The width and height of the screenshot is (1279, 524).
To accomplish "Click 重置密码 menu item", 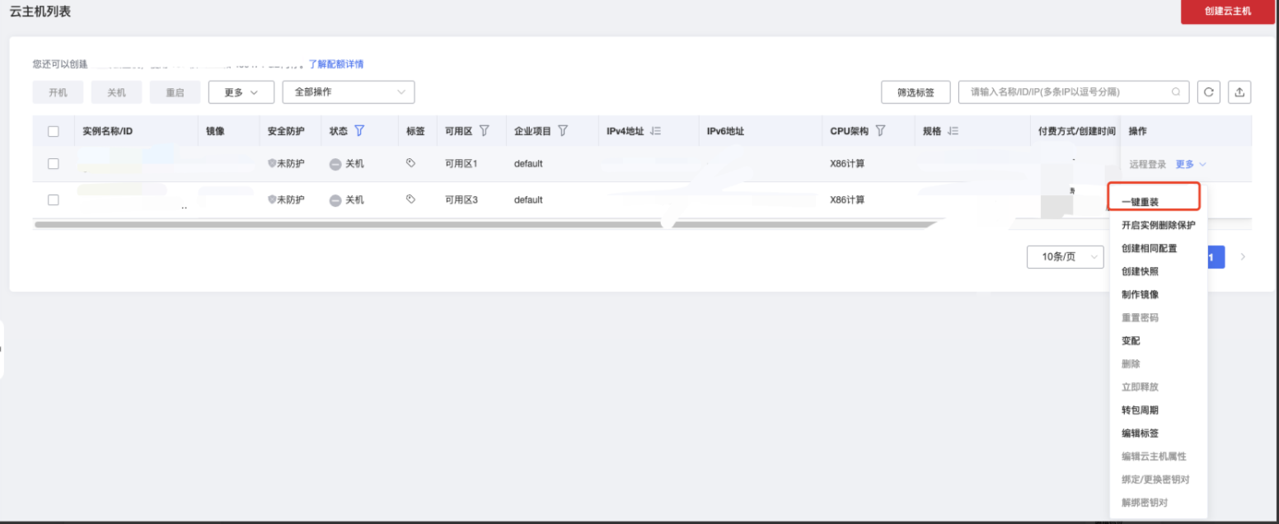I will click(1141, 317).
